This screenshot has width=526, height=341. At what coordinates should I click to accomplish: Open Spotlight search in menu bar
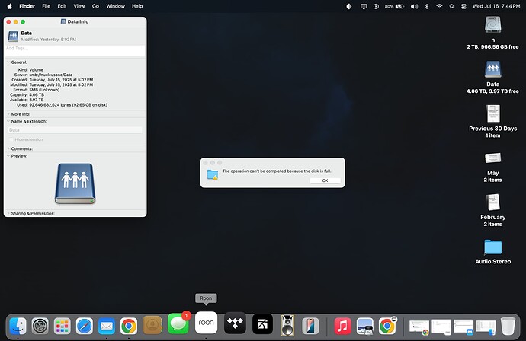tap(451, 6)
